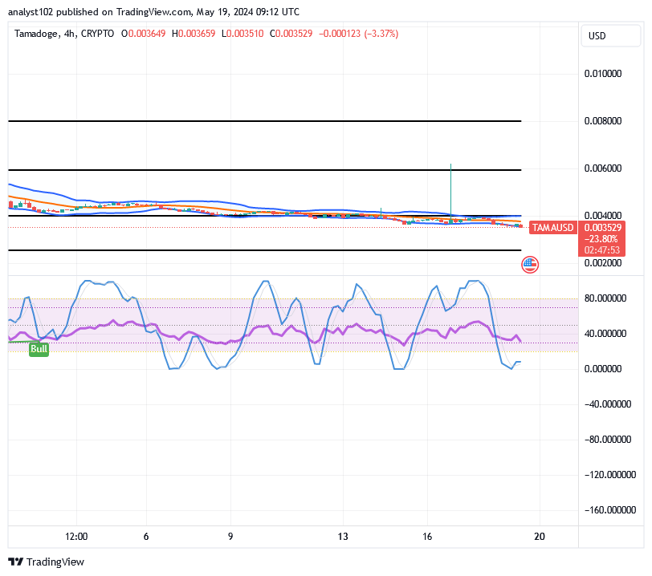Viewport: 652px width, 576px height.
Task: Click the −0.000123 (−3.37%) change text
Action: [x=358, y=34]
